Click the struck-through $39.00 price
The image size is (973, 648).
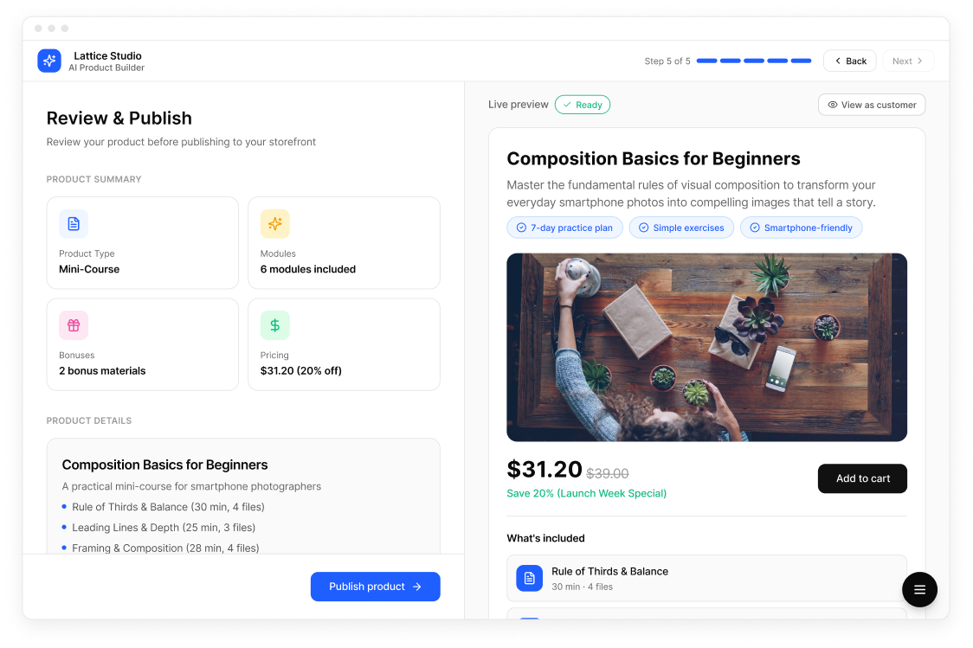point(607,474)
